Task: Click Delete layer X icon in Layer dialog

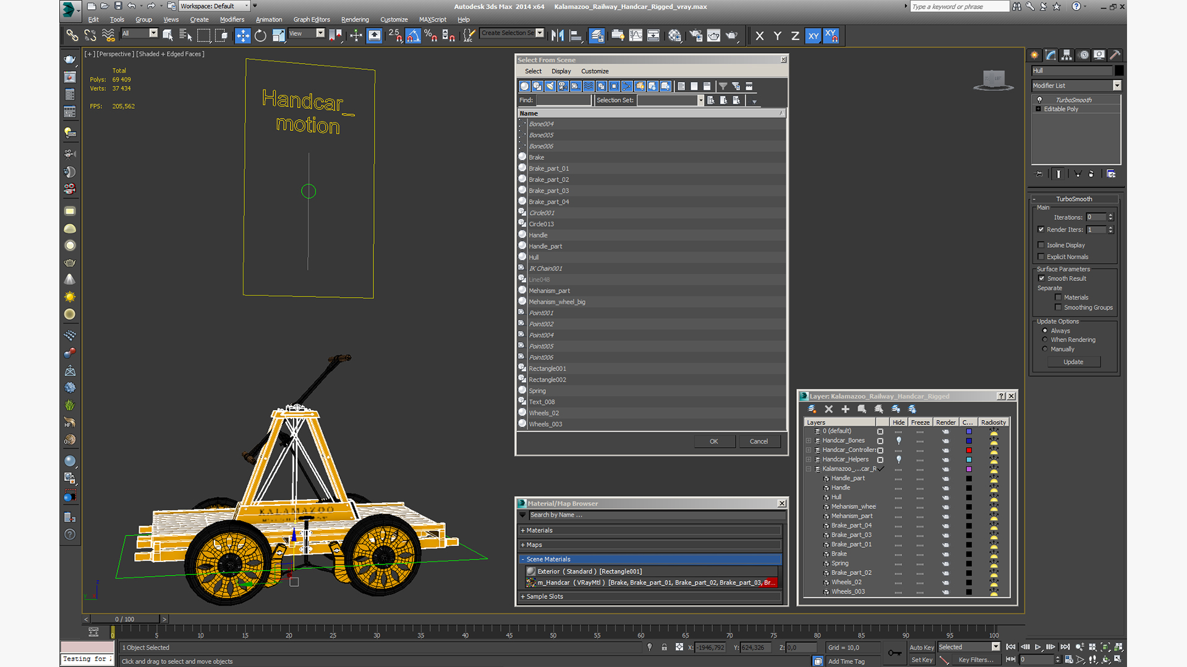Action: (x=829, y=409)
